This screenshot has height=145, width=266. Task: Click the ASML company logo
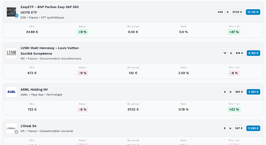tap(11, 92)
